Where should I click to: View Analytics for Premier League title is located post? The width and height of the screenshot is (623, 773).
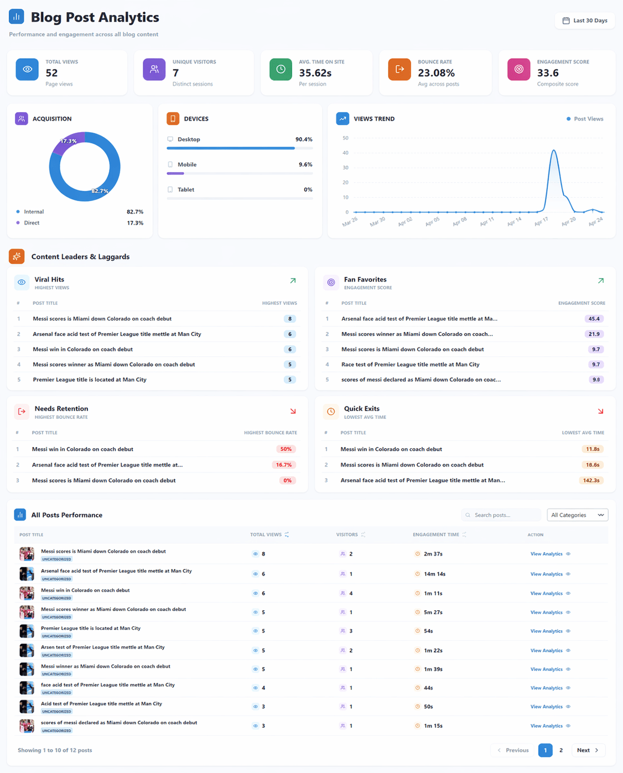(x=551, y=631)
